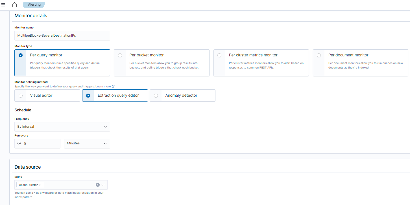
Task: Focus the Run every interval number field
Action: pyautogui.click(x=41, y=144)
